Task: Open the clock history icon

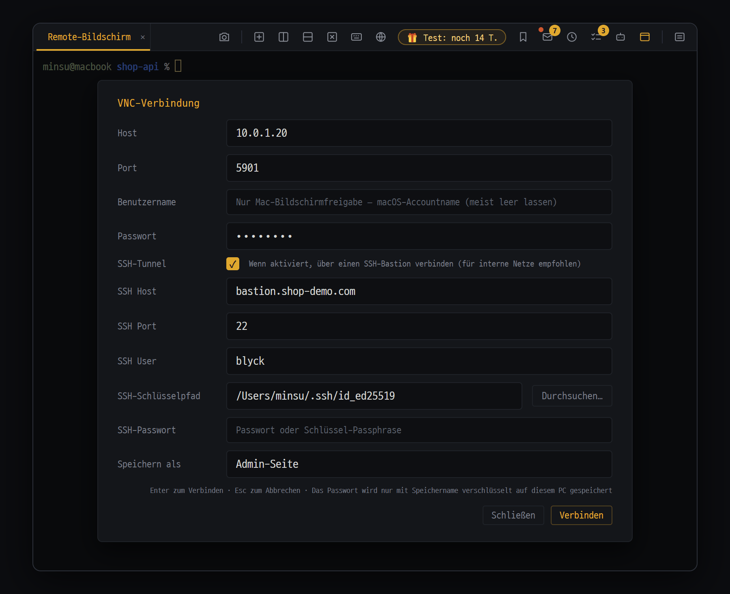Action: coord(572,37)
